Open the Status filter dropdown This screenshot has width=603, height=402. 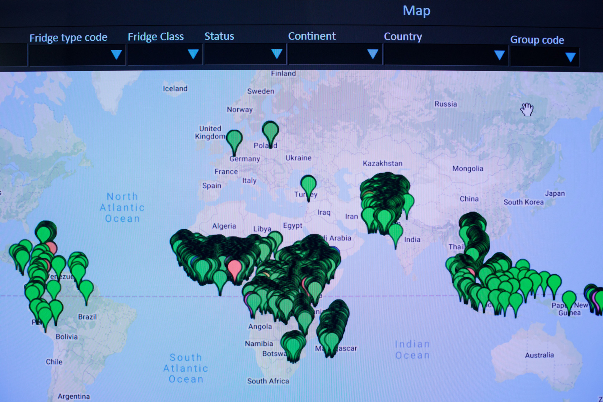pyautogui.click(x=245, y=54)
